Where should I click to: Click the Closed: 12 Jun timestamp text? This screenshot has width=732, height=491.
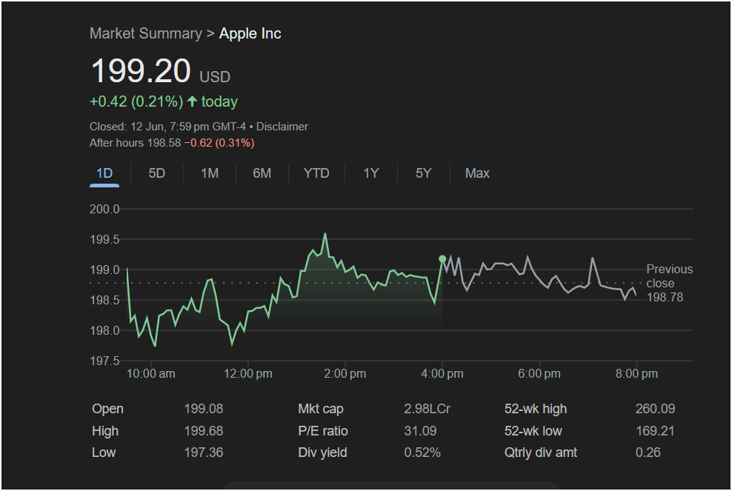coord(167,127)
